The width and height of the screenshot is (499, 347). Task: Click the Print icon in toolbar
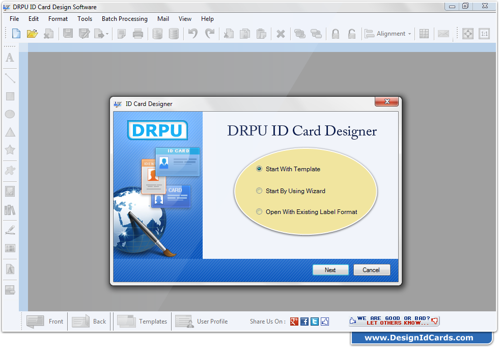point(138,34)
